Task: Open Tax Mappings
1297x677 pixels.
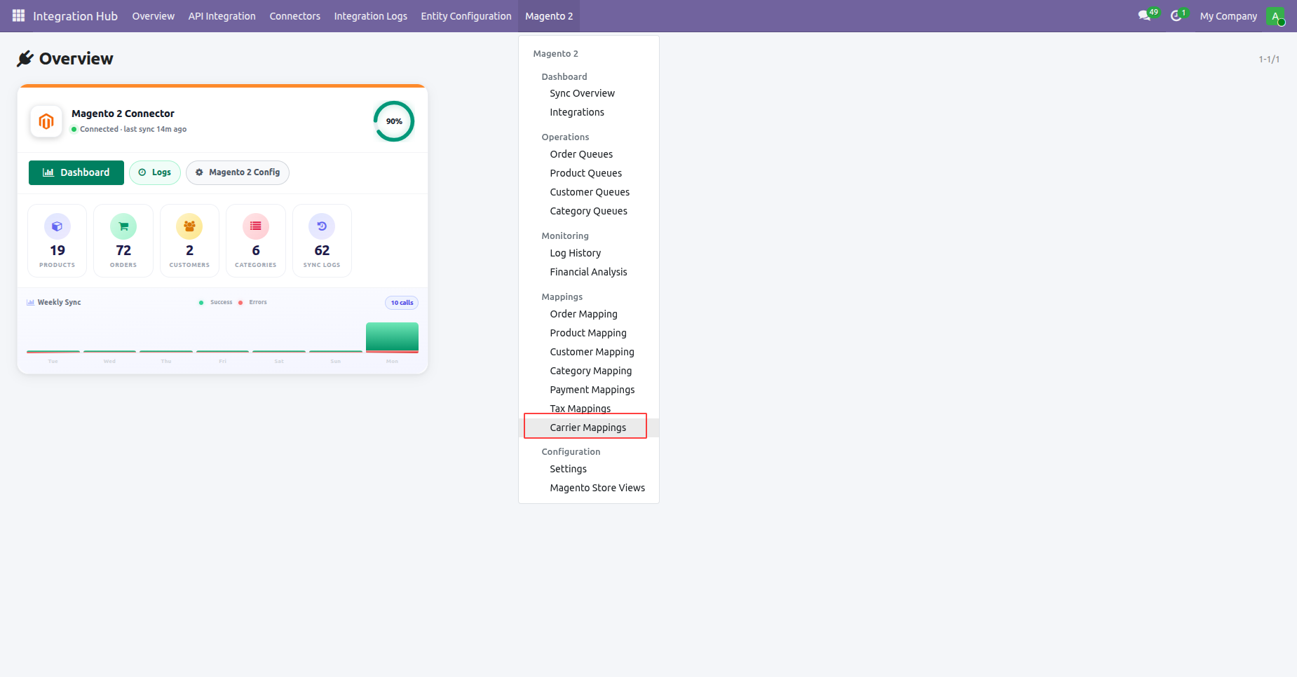Action: click(589, 409)
